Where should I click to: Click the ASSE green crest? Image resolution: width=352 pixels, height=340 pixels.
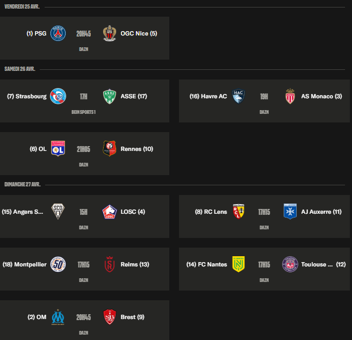(110, 97)
